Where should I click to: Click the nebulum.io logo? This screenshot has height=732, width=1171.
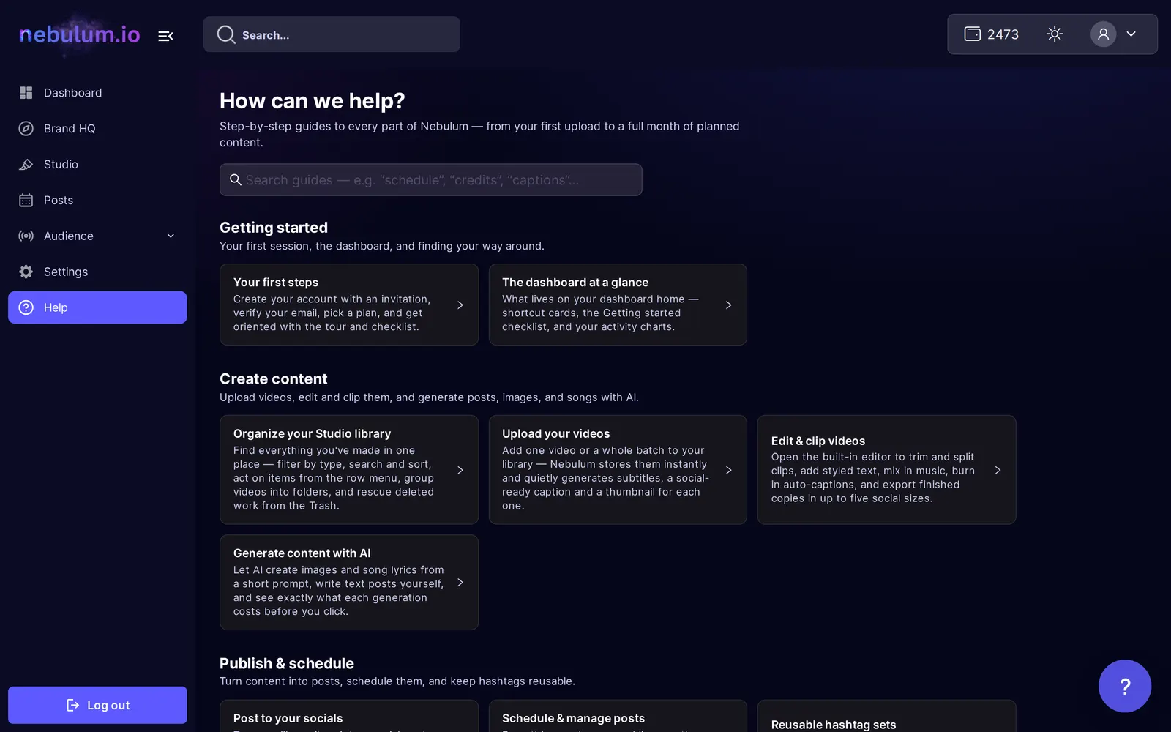(79, 34)
